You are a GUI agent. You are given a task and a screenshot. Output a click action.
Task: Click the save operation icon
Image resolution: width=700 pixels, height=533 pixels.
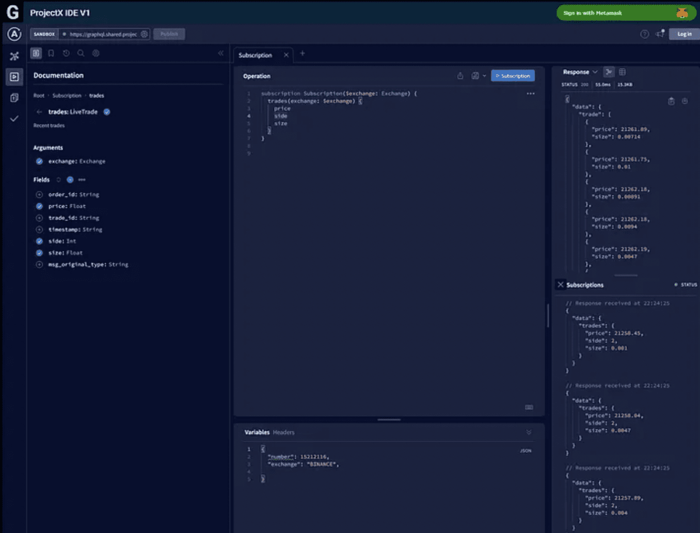click(475, 76)
